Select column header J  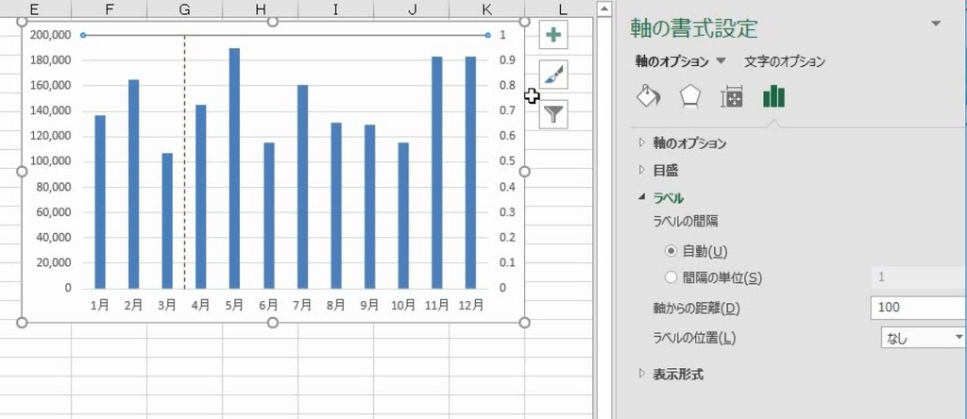pos(412,8)
